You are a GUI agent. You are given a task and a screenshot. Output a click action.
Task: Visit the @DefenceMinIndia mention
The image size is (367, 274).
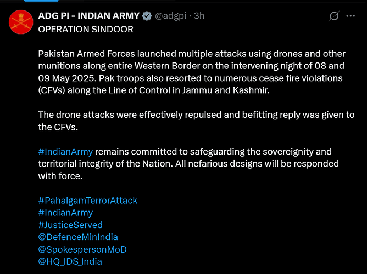(78, 237)
